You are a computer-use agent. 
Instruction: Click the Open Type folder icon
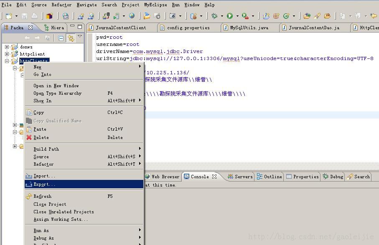tap(307, 16)
